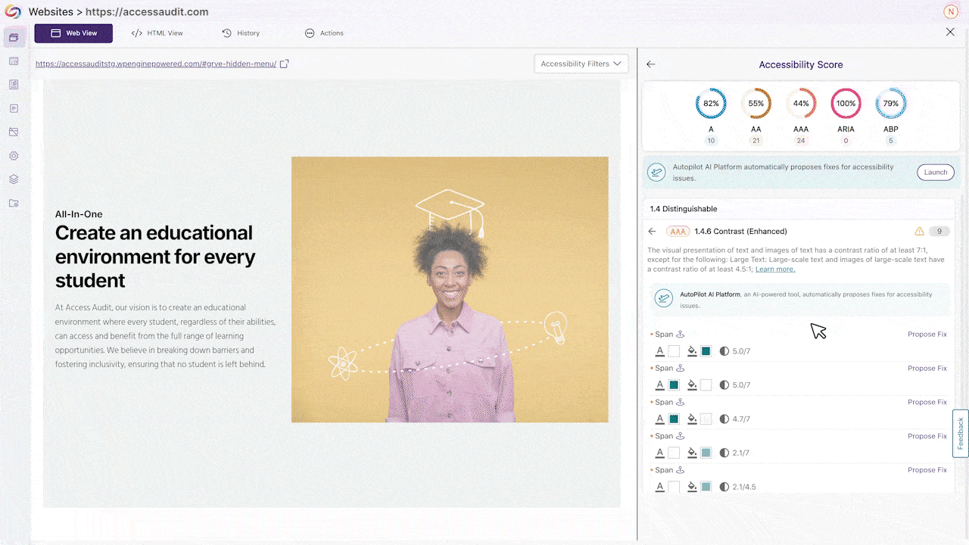This screenshot has height=545, width=969.
Task: Select the Web View tab
Action: tap(73, 33)
